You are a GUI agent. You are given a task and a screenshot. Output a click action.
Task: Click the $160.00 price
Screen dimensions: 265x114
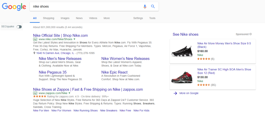[203, 51]
